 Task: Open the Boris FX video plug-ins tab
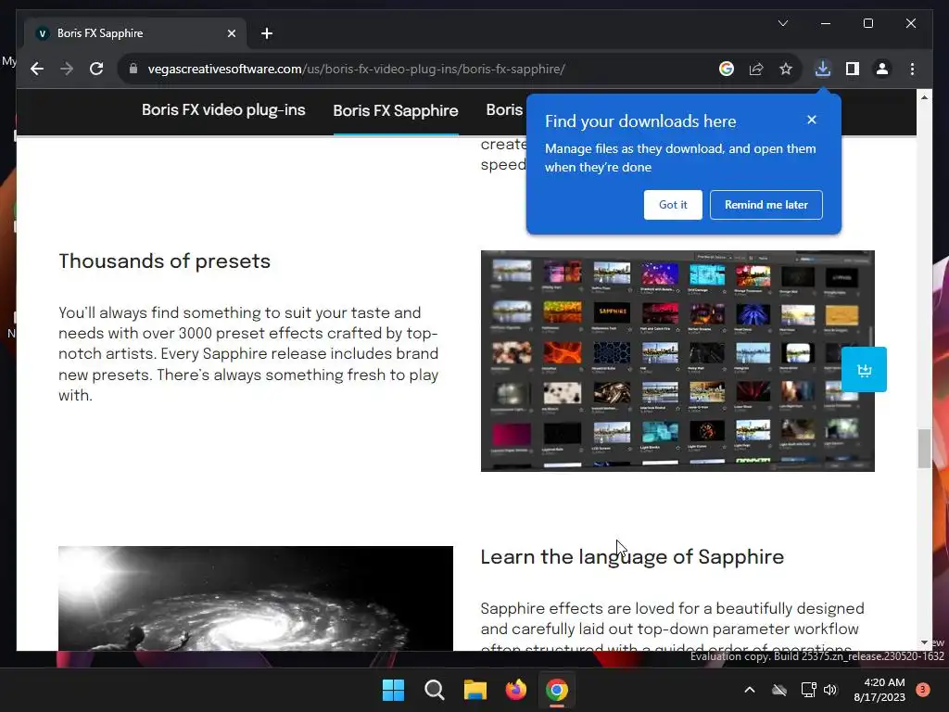tap(223, 109)
